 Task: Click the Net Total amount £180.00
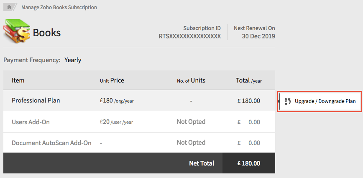[x=249, y=163]
